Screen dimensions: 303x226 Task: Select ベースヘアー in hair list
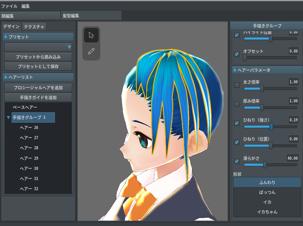[25, 107]
